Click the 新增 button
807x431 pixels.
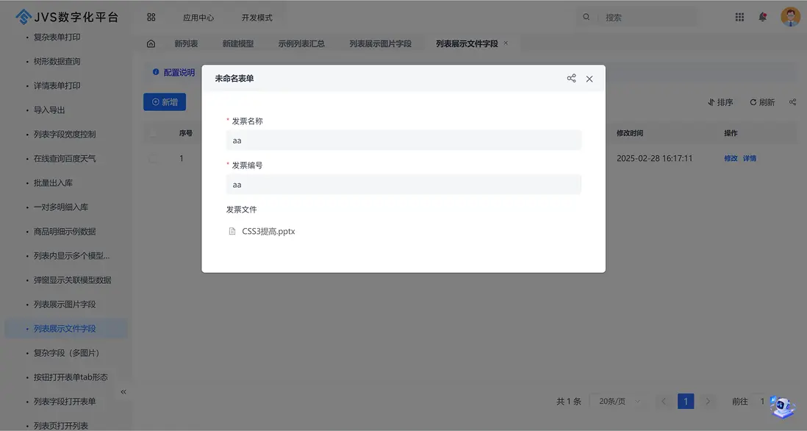click(x=164, y=101)
